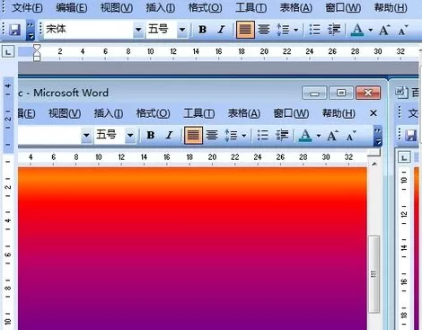Toggle Italic in front window toolbar
422x330 pixels.
tap(169, 135)
